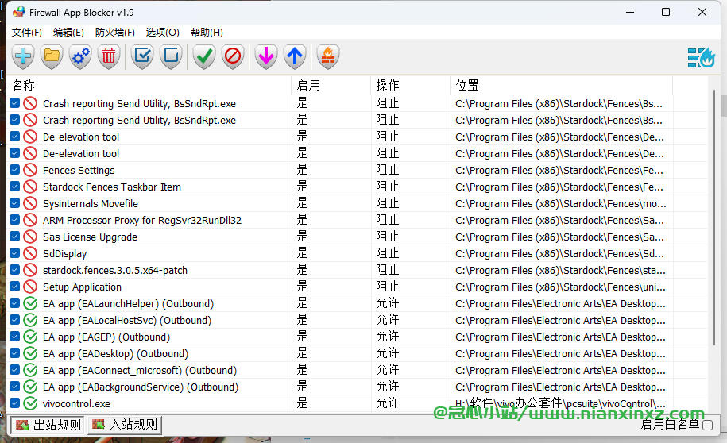This screenshot has width=727, height=443.
Task: Toggle EA app (EAConnect_microsoft) checkbox
Action: pos(15,370)
